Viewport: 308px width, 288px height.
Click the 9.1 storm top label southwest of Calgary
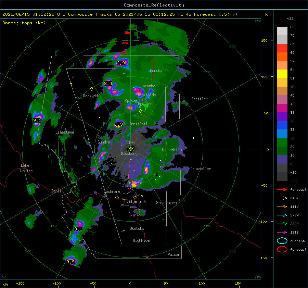pyautogui.click(x=78, y=229)
